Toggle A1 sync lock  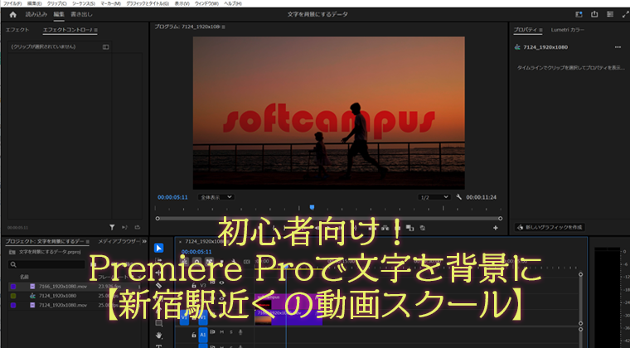tap(212, 332)
